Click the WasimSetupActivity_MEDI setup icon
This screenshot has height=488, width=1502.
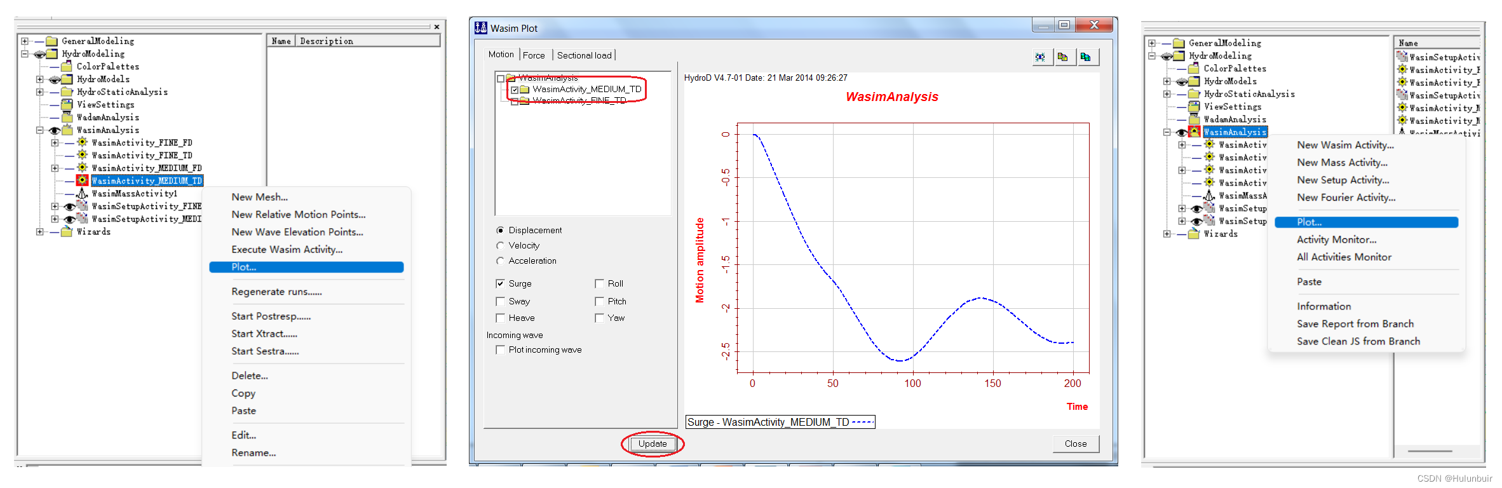[83, 219]
